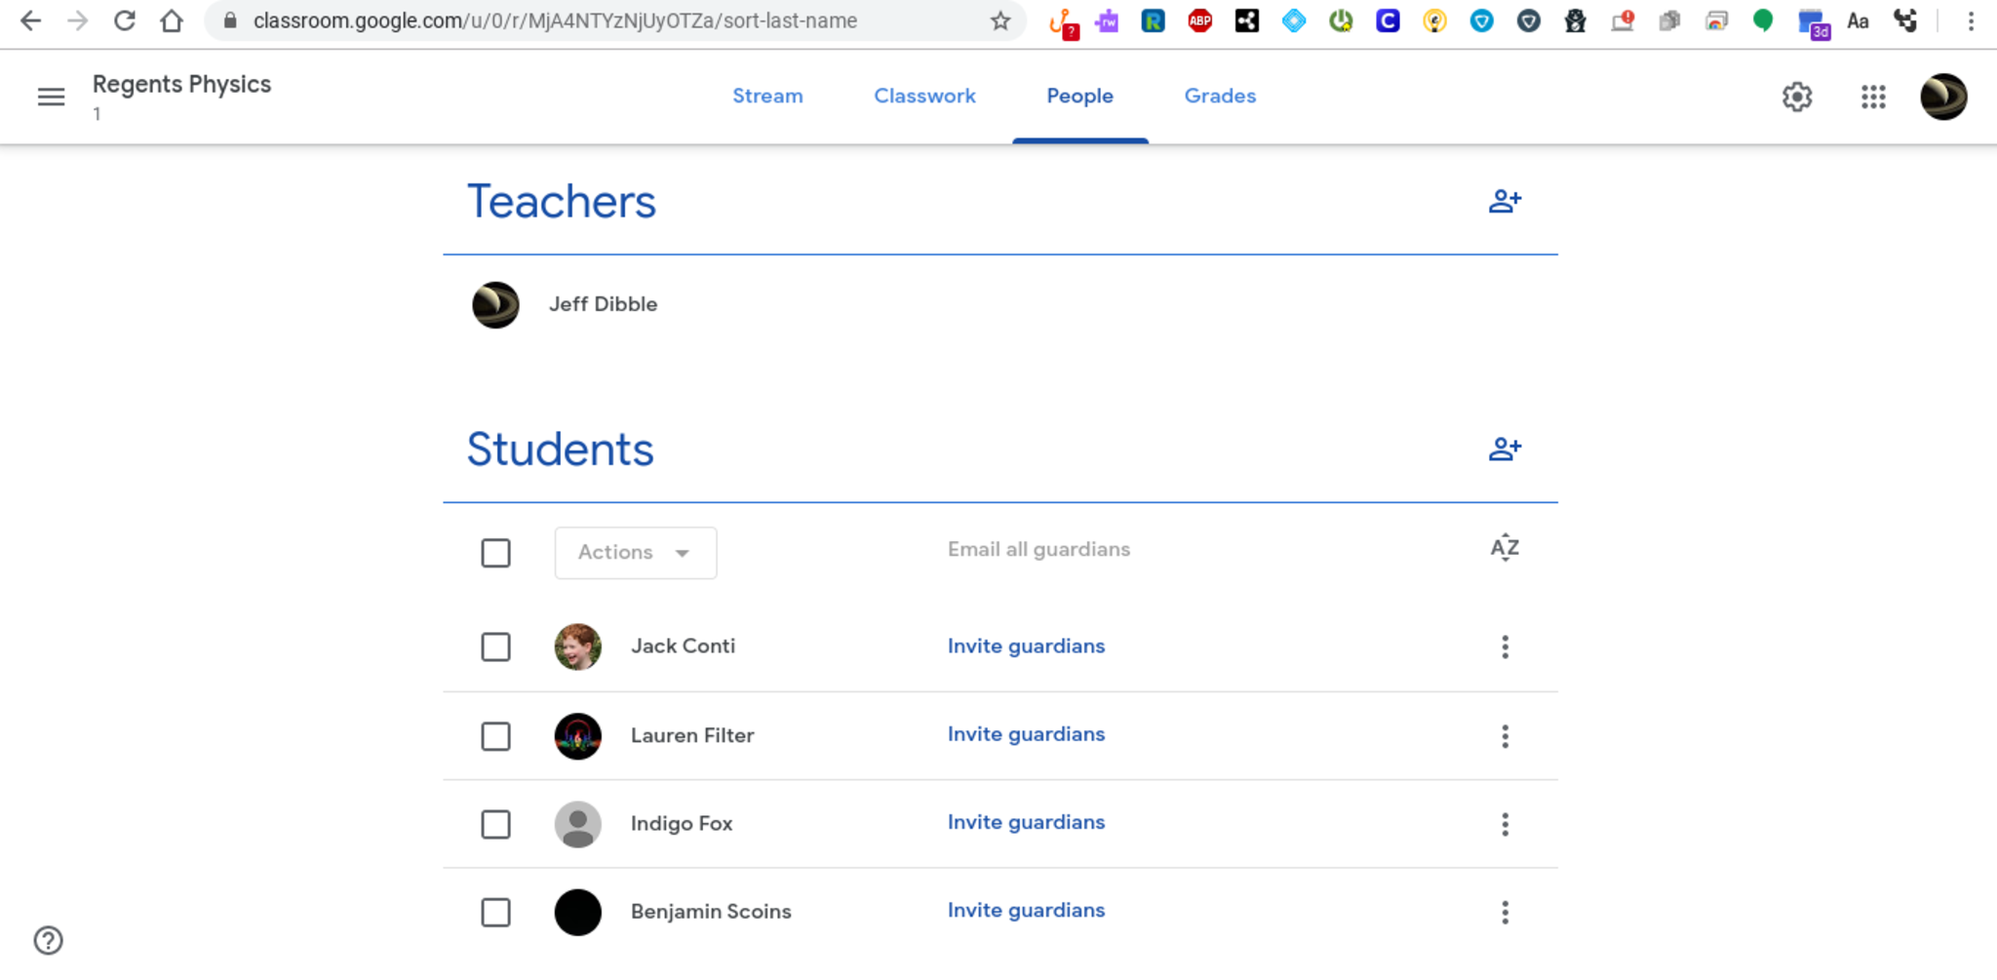Screen dimensions: 1997x980
Task: Open the main hamburger menu
Action: (51, 97)
